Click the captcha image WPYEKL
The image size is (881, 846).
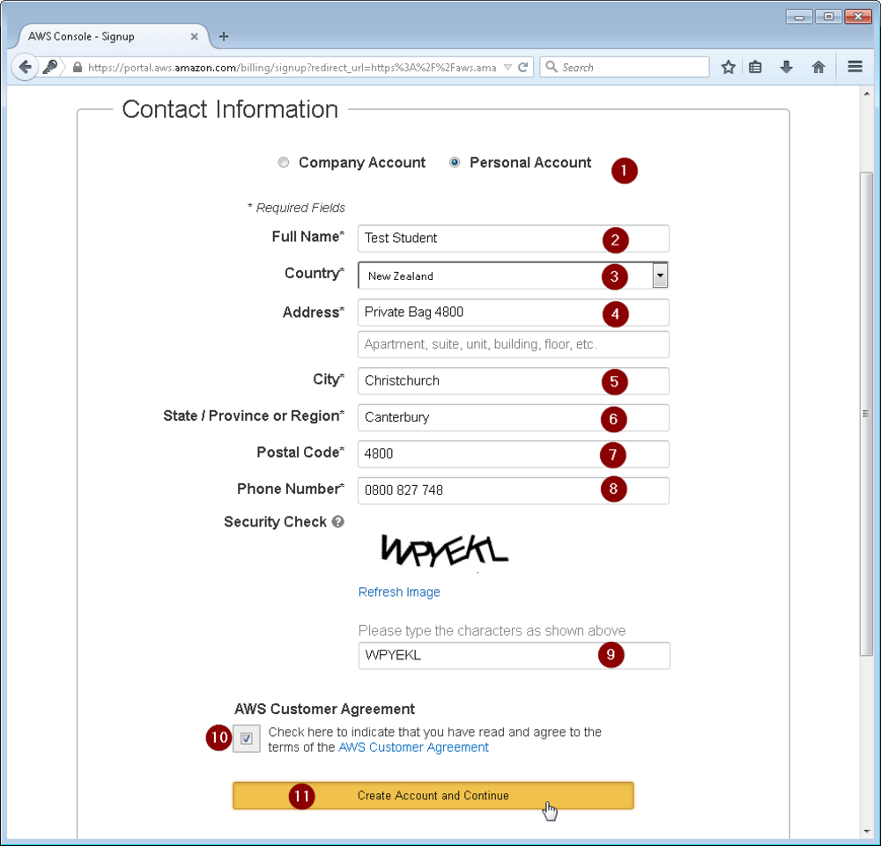coord(444,550)
